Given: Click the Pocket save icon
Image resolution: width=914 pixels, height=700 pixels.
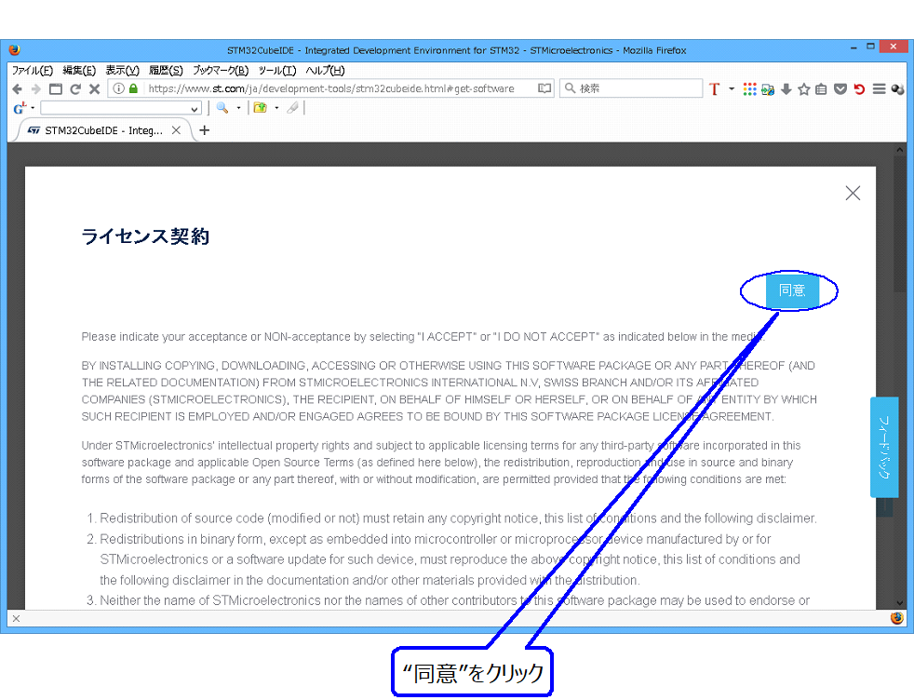Looking at the screenshot, I should pyautogui.click(x=840, y=88).
